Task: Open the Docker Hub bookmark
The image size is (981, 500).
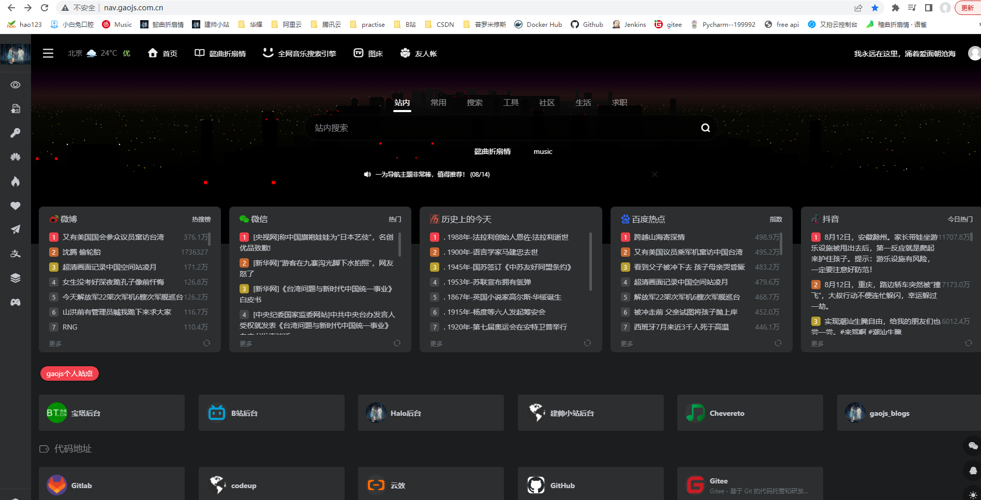Action: click(x=538, y=24)
